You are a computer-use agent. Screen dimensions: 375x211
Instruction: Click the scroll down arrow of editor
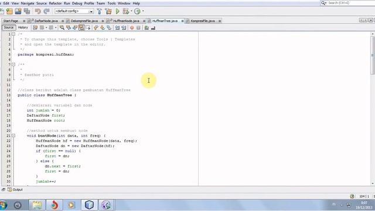click(x=373, y=183)
